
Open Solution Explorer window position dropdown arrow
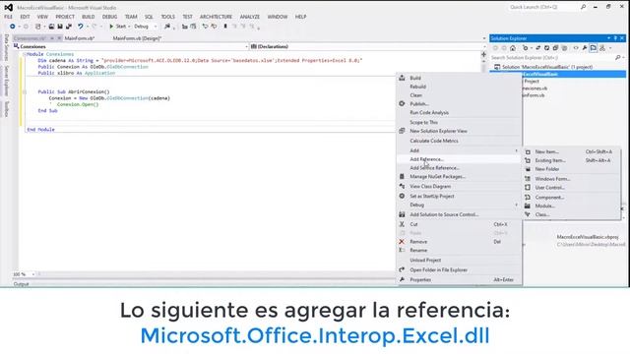[608, 38]
